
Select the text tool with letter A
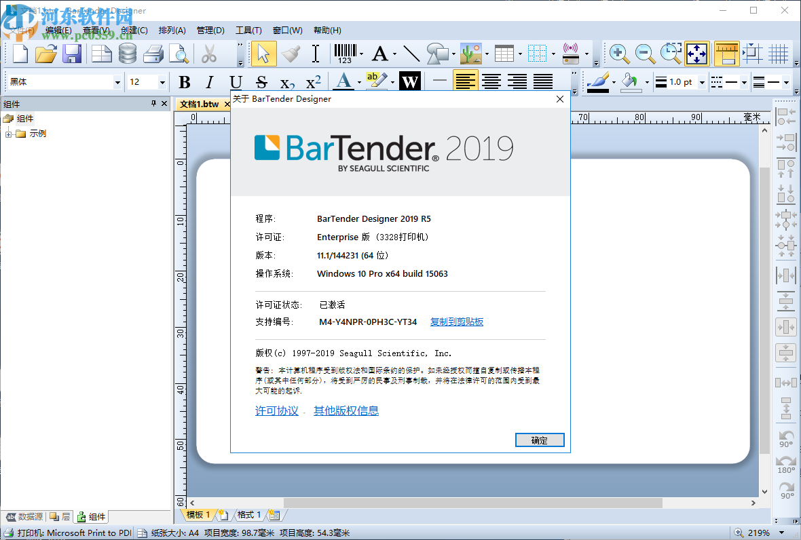381,53
